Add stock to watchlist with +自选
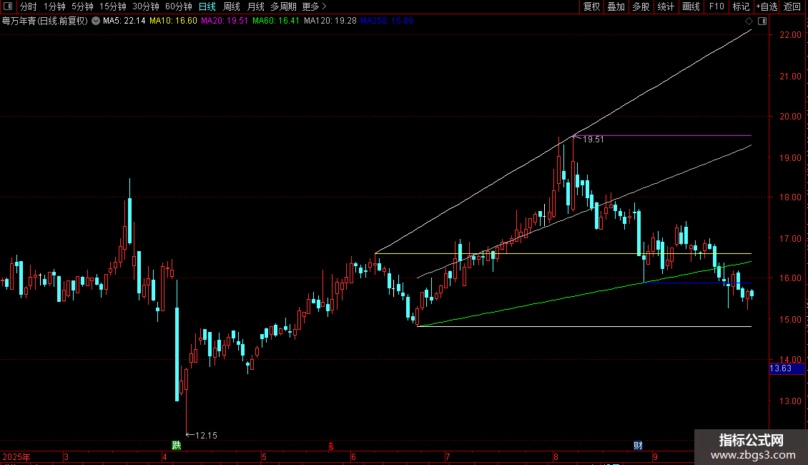 click(767, 6)
